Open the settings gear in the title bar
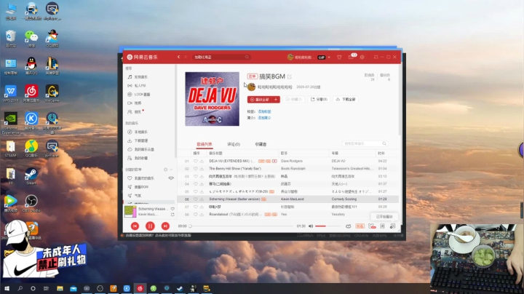The height and width of the screenshot is (294, 524). (362, 57)
